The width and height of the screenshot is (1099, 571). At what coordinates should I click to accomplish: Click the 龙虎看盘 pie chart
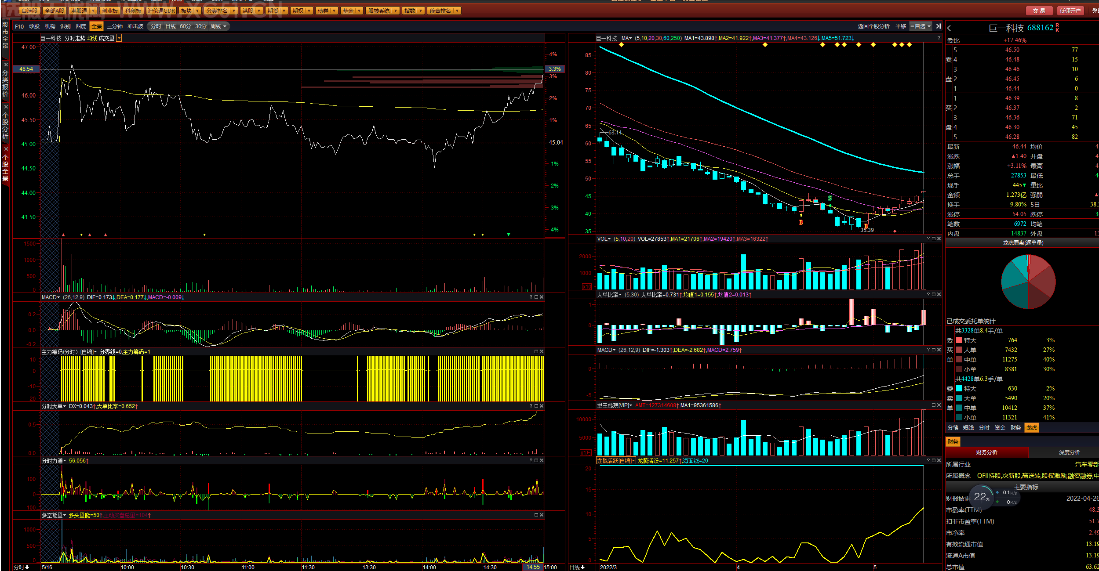pyautogui.click(x=1028, y=282)
